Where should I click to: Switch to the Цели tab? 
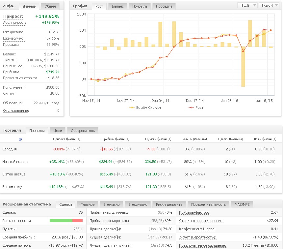(58, 131)
